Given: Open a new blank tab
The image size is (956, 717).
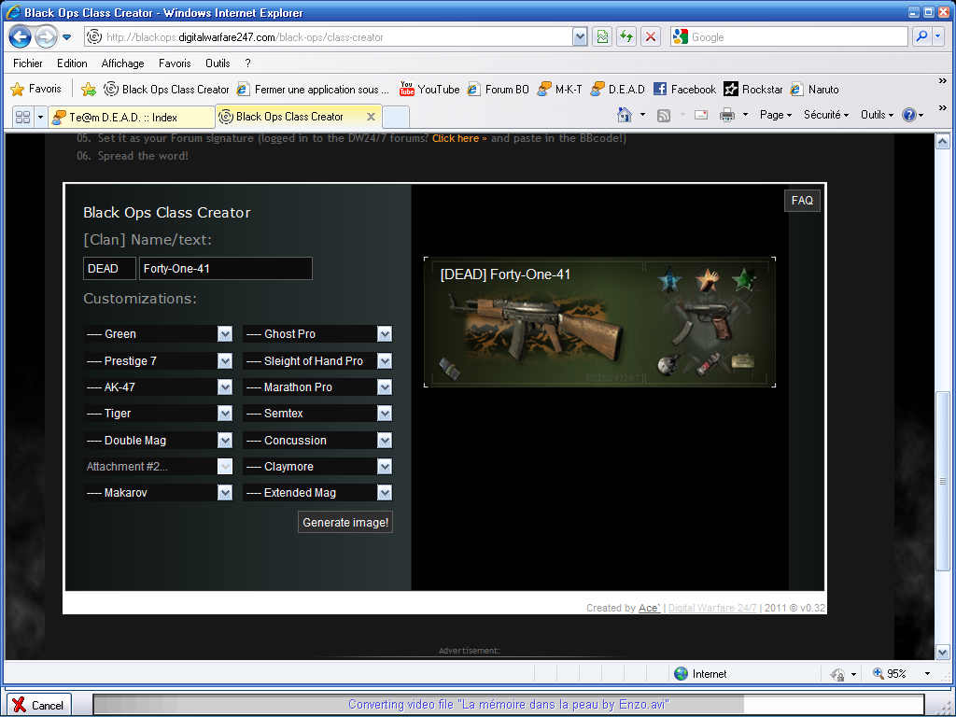Looking at the screenshot, I should pos(396,117).
